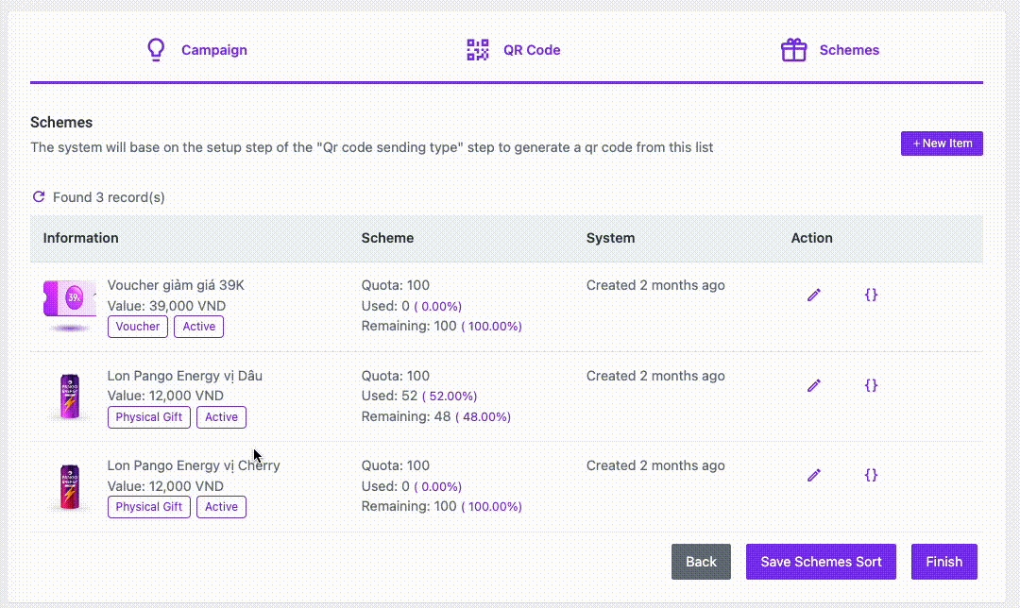Edit the Lon Pango Energy vị Cherry scheme
Viewport: 1020px width, 608px height.
pos(814,475)
